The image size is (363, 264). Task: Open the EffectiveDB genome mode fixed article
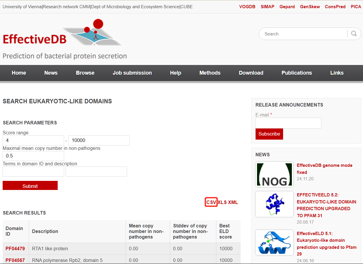pos(324,169)
